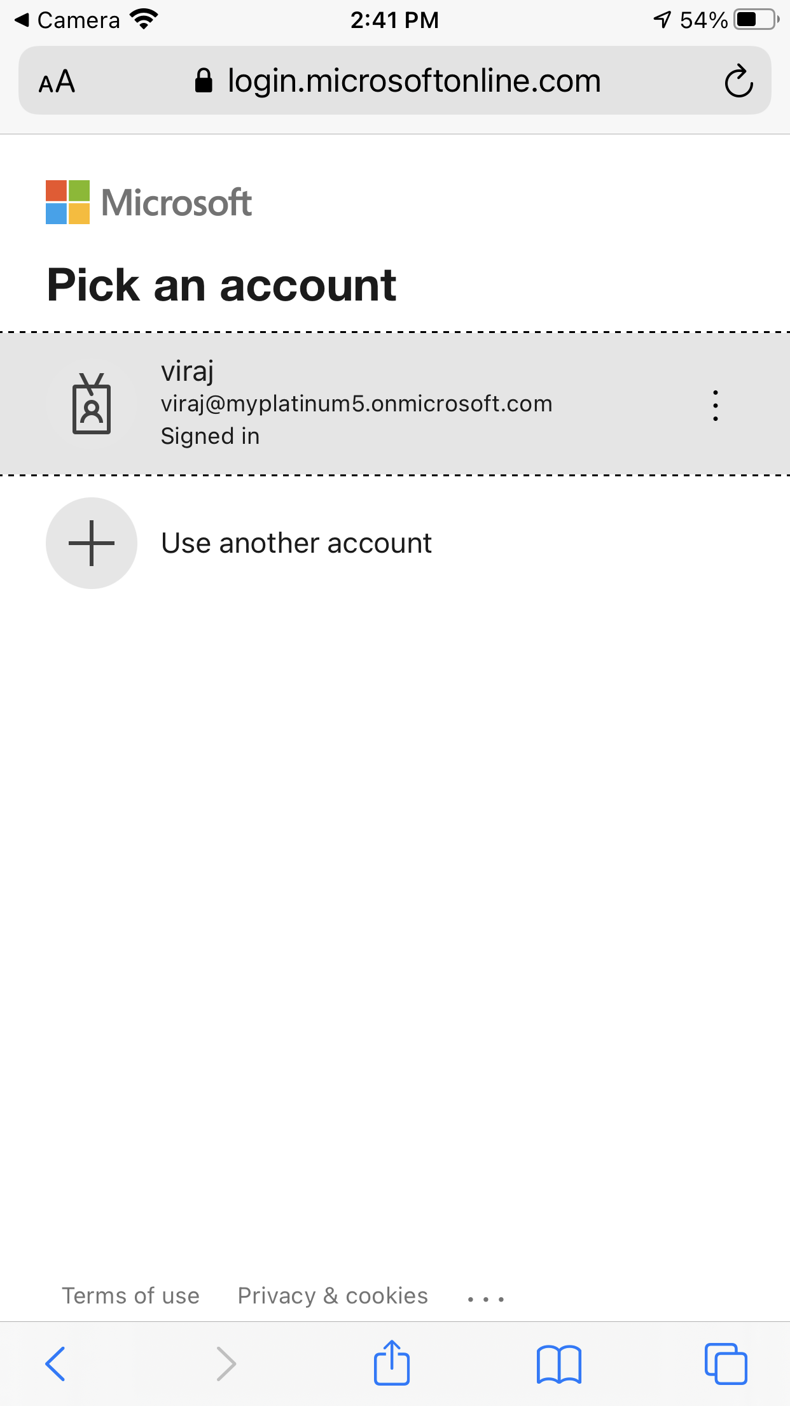Select the login.microsoftonline.com address field
Screen dimensions: 790x1406
(395, 80)
